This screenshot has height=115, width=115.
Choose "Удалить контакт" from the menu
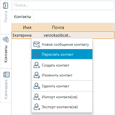pos(62,86)
